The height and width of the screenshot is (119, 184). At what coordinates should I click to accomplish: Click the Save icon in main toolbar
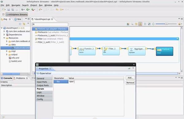[9, 10]
